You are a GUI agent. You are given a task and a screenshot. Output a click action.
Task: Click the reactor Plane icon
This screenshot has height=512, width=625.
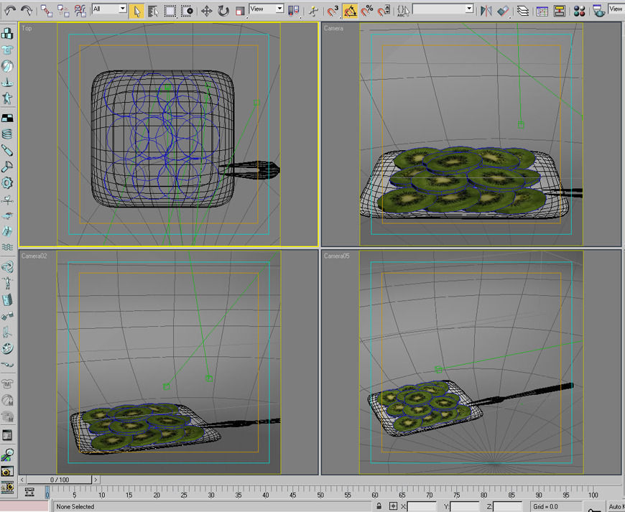pos(7,118)
